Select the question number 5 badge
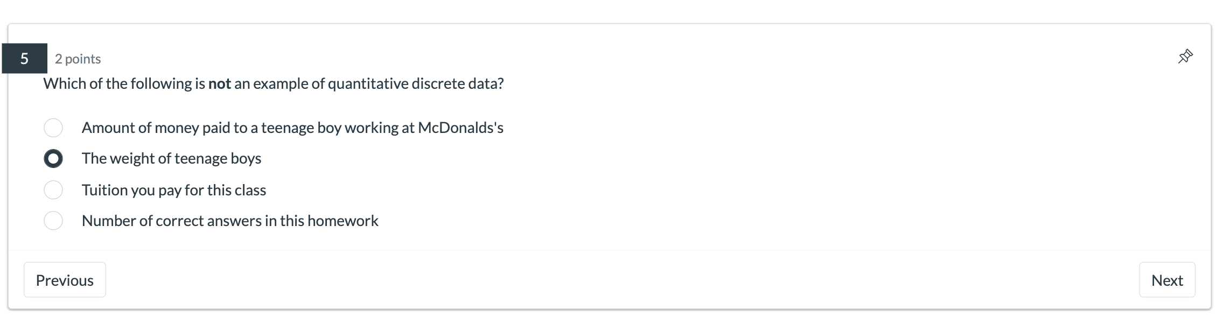The image size is (1216, 324). [25, 59]
